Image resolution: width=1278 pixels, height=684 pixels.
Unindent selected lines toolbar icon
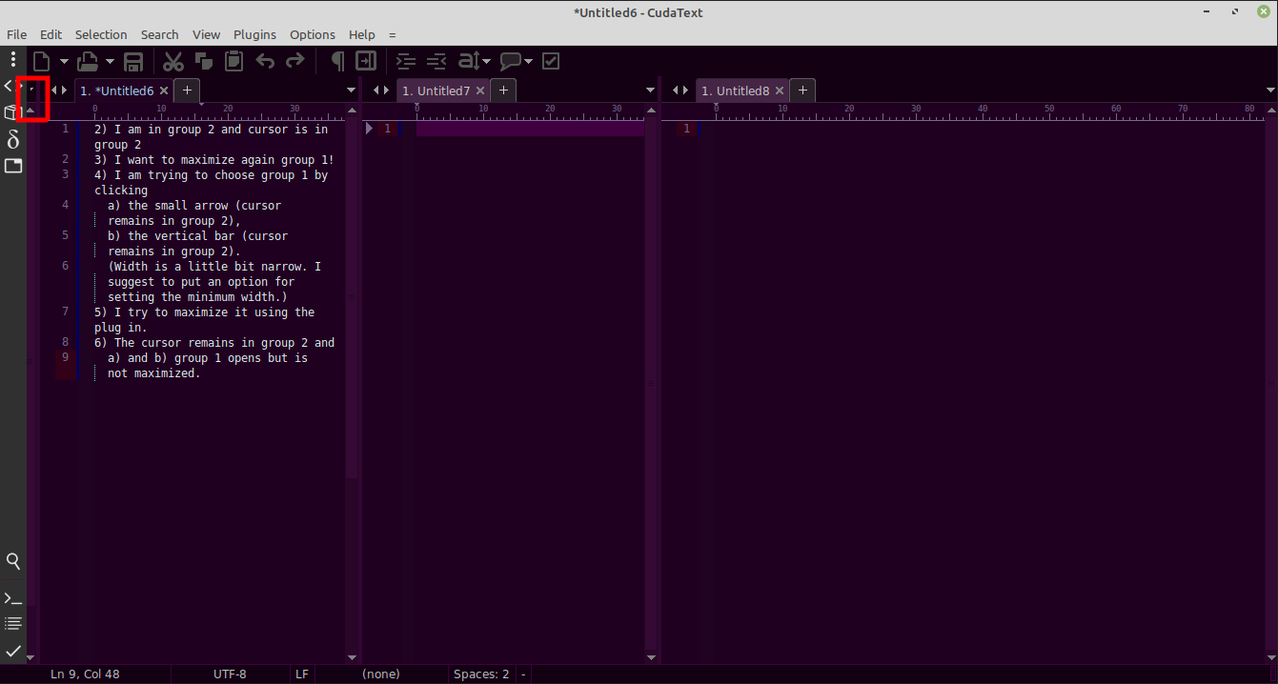click(x=436, y=61)
